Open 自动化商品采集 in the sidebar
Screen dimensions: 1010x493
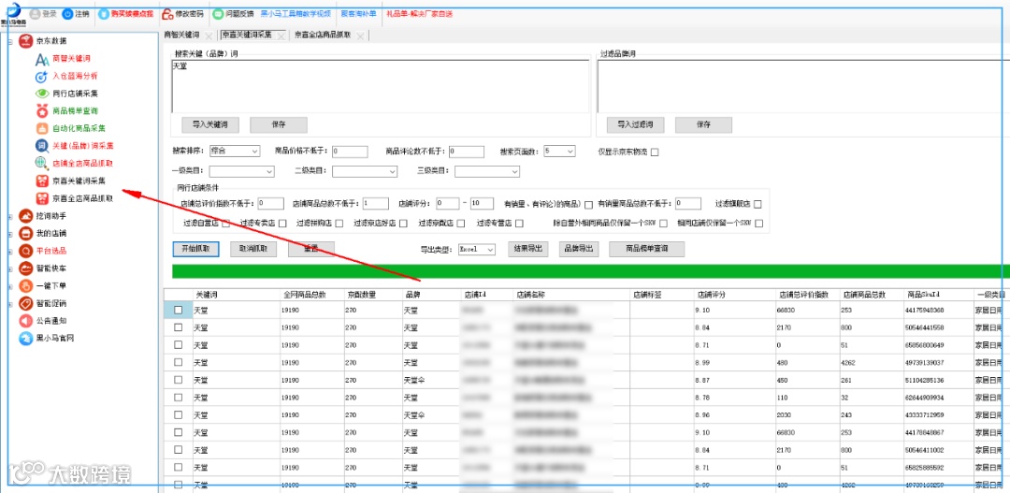tap(79, 128)
